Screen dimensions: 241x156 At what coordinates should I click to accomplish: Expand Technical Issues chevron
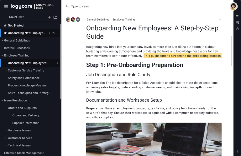[6, 145]
